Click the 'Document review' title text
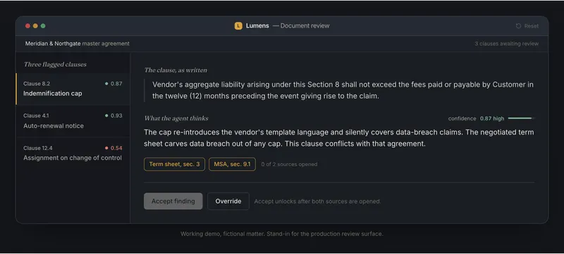This screenshot has height=254, width=564. click(x=305, y=26)
